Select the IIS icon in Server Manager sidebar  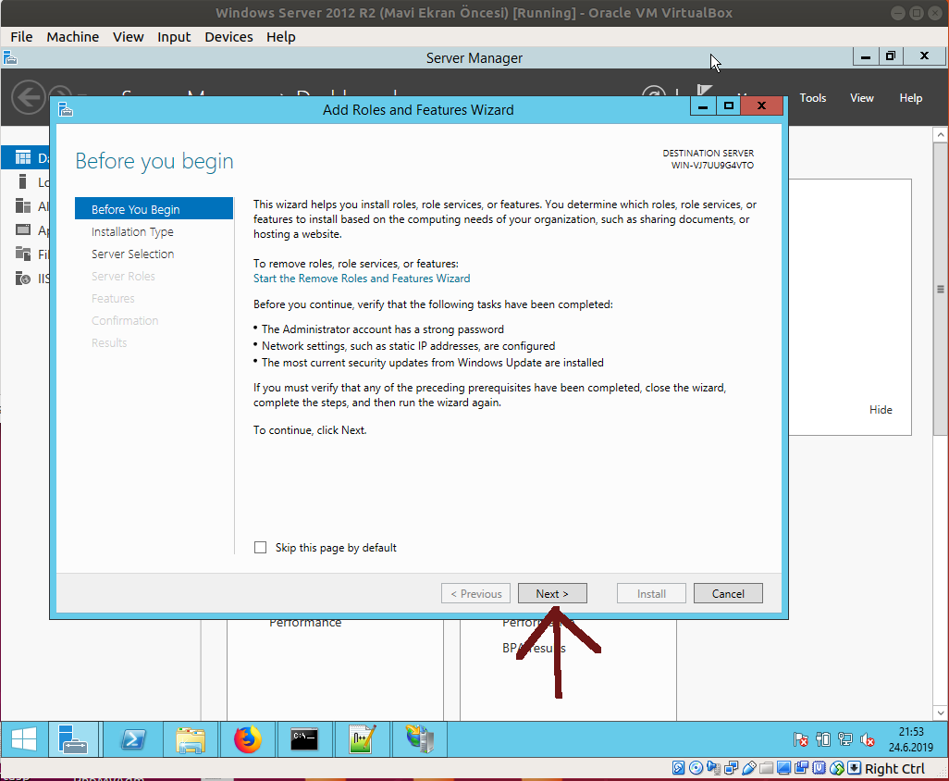(x=23, y=278)
